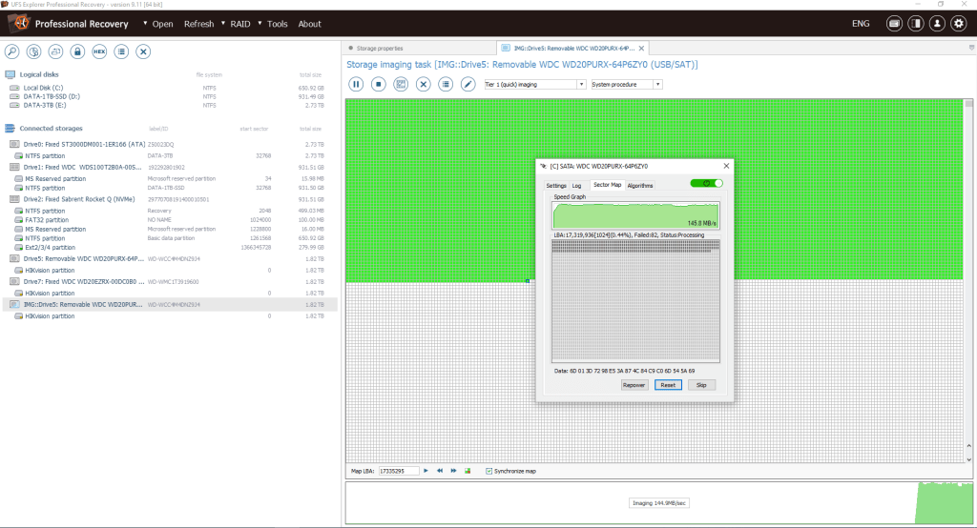Stop the imaging task
The image size is (977, 528).
coord(378,84)
